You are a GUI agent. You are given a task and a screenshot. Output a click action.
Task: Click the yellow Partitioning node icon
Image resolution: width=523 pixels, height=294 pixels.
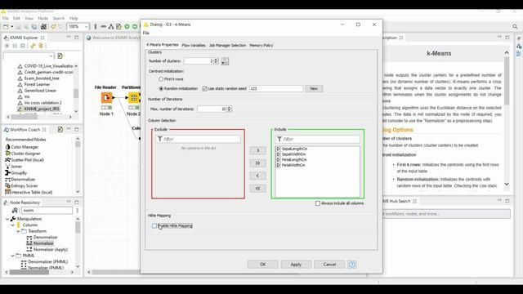pyautogui.click(x=133, y=98)
